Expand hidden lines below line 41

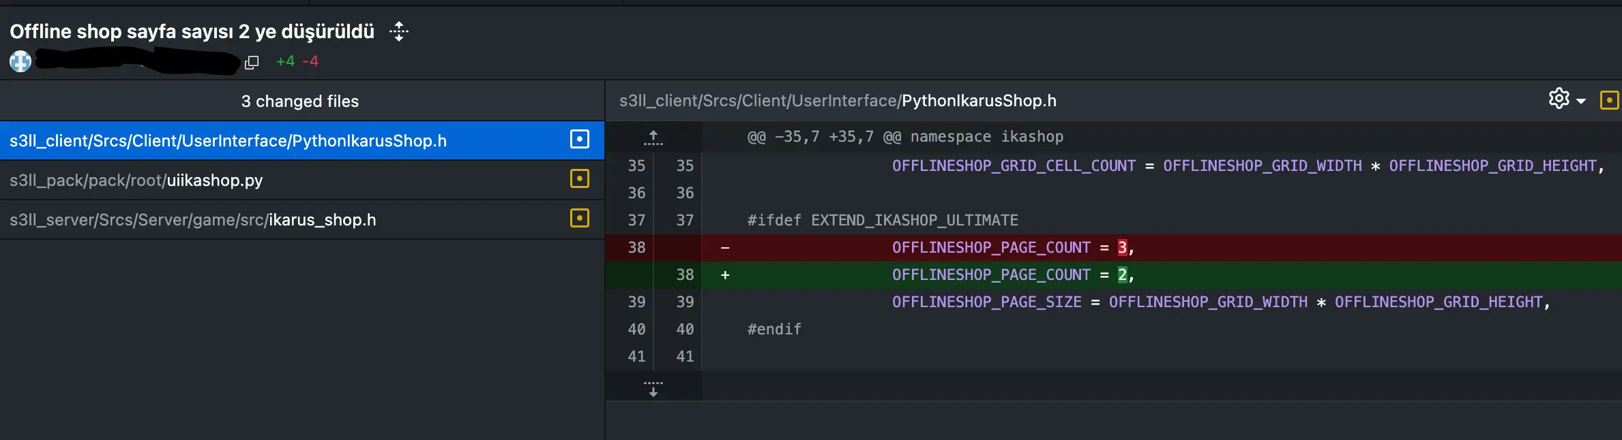tap(653, 388)
